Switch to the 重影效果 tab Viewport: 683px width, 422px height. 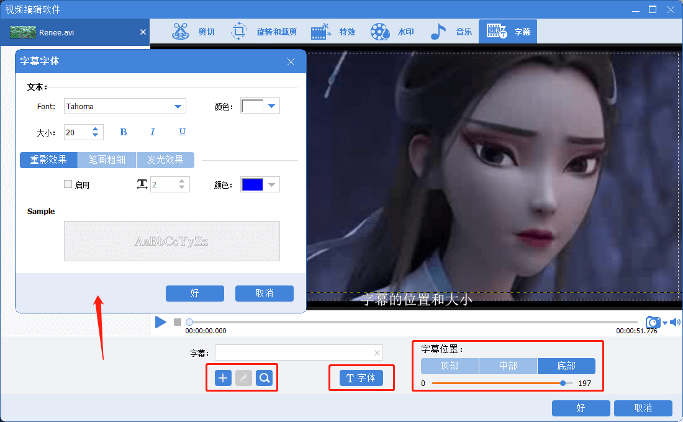[49, 160]
